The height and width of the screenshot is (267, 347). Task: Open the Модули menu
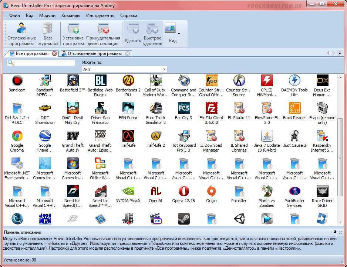(47, 15)
